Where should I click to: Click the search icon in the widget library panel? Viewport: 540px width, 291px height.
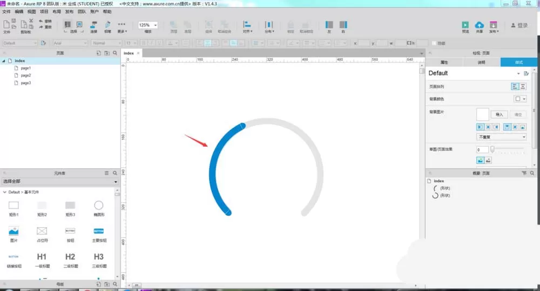pyautogui.click(x=115, y=173)
